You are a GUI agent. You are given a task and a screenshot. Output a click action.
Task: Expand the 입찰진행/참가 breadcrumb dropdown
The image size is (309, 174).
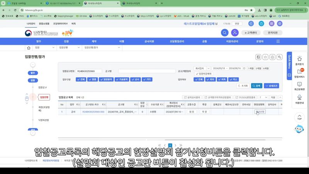pyautogui.click(x=102, y=48)
